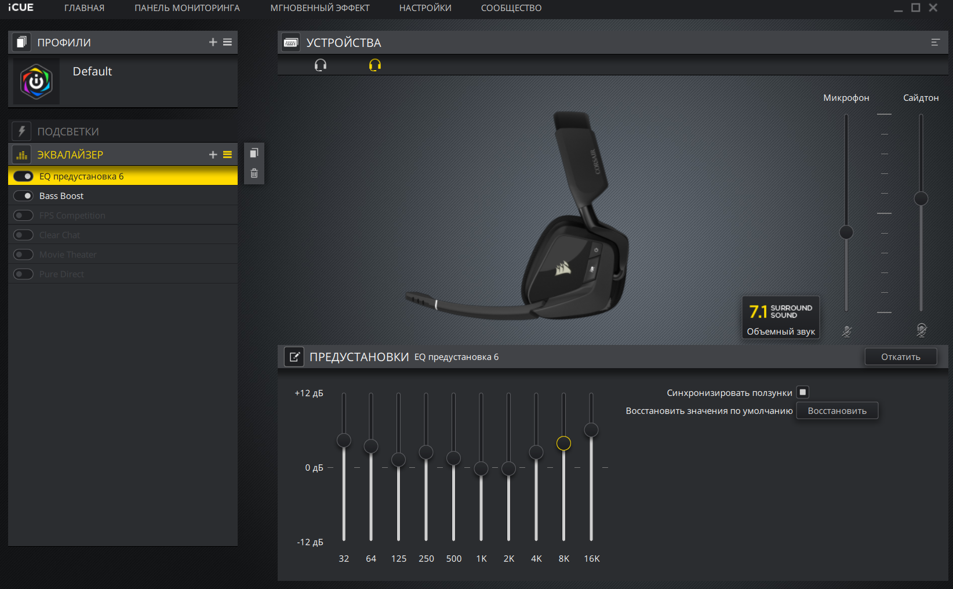The image size is (953, 589).
Task: Click the 2K EQ slider knob
Action: (x=508, y=468)
